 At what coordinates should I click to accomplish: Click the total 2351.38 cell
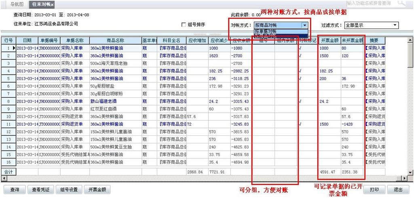(x=353, y=172)
